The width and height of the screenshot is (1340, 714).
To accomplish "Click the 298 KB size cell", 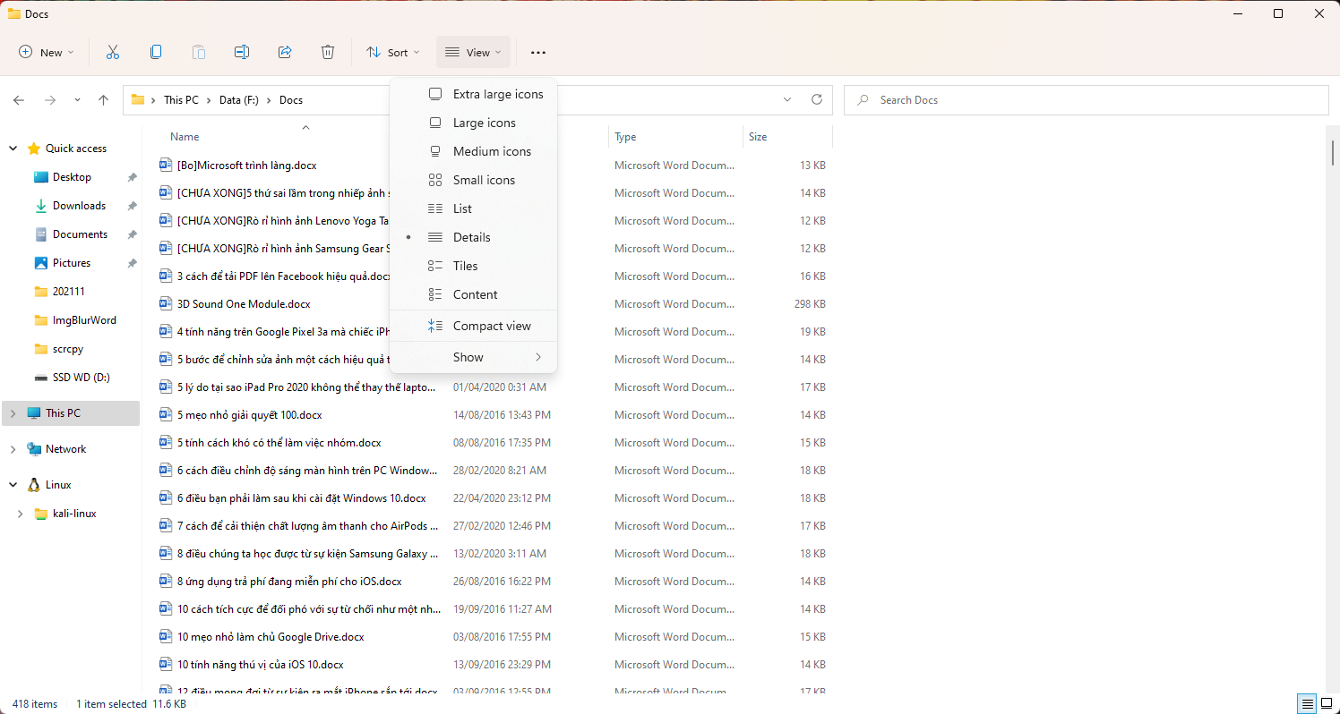I will click(x=810, y=304).
